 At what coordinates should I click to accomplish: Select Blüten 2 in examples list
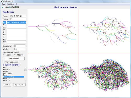pyautogui.click(x=7, y=70)
